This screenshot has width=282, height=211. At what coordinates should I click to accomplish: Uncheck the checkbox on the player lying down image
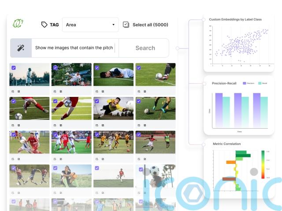97,68
